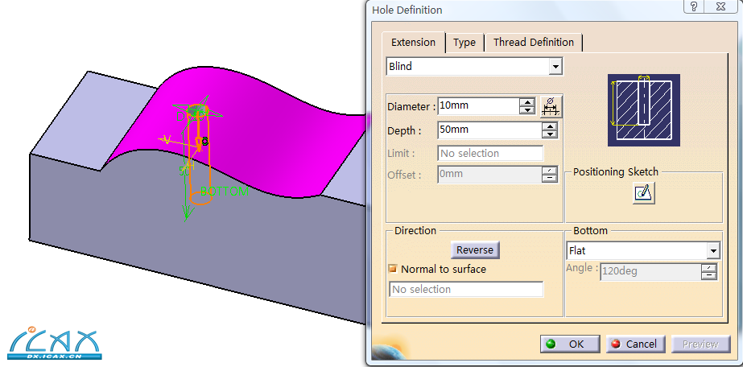The image size is (743, 367).
Task: Select the green BOTTOM label in viewport
Action: click(225, 192)
